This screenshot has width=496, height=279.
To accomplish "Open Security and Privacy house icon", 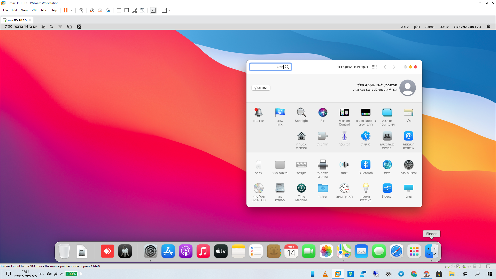I will 301,140.
